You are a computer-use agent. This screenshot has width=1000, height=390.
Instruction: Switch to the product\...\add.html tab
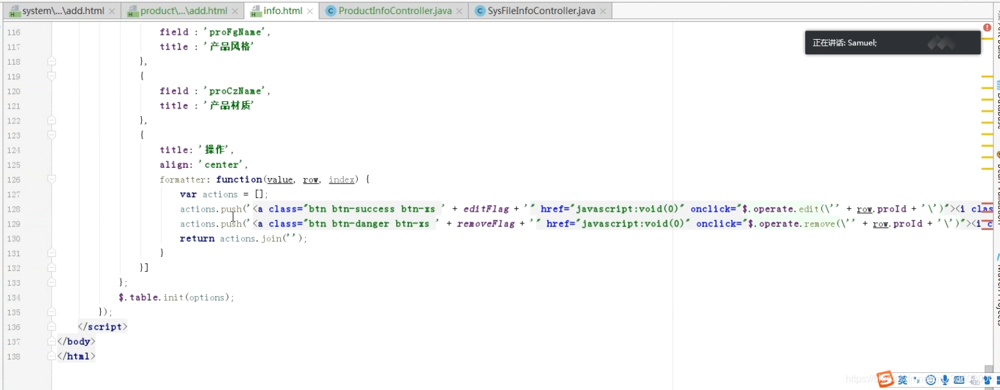(183, 11)
